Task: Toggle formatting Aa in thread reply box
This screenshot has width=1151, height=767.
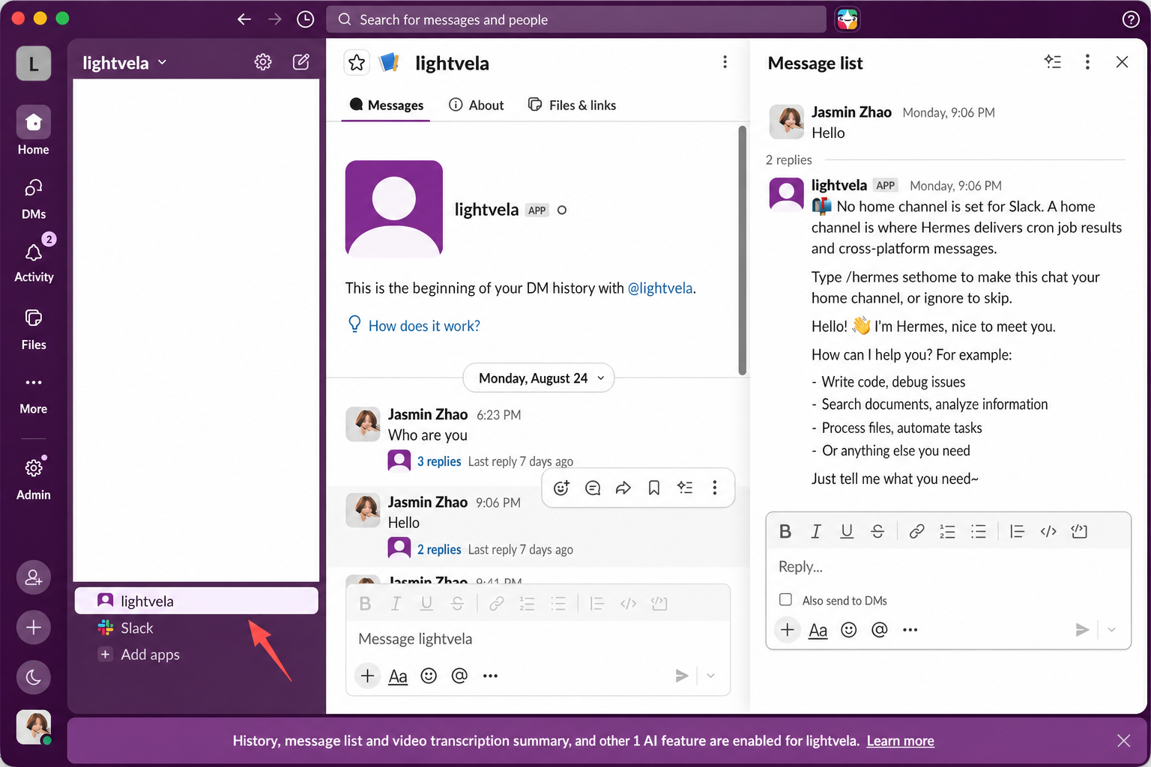Action: 818,630
